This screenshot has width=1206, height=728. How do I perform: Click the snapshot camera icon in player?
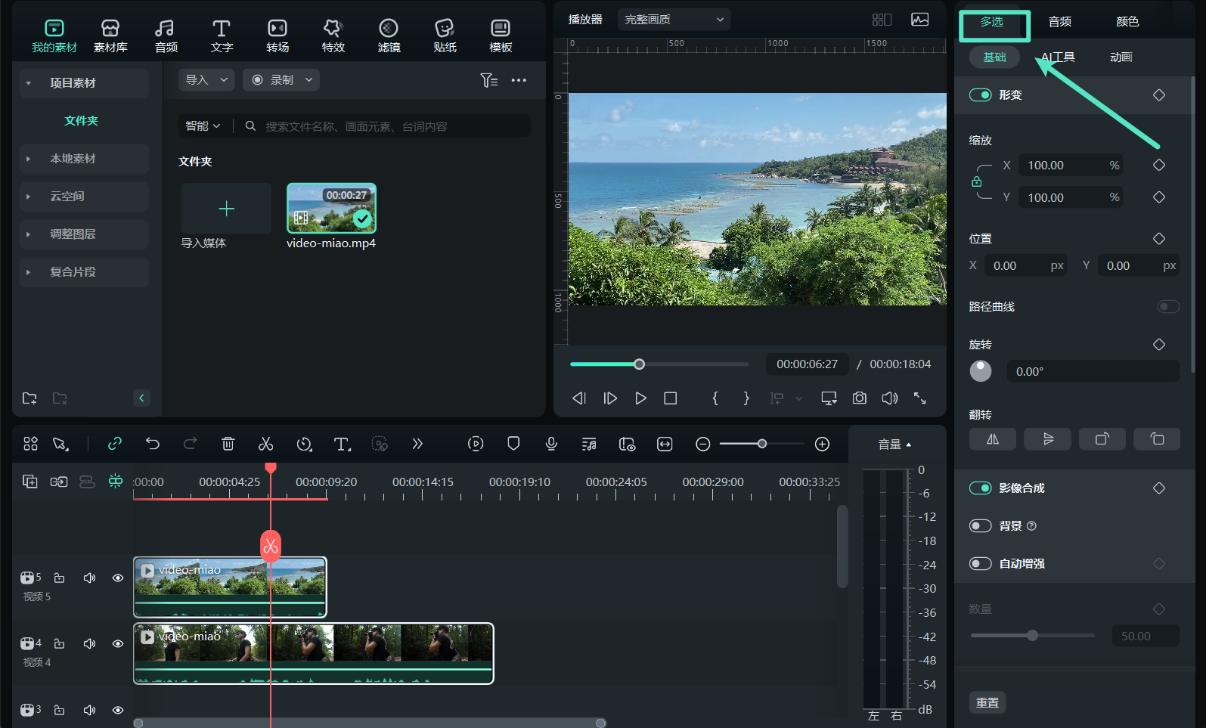tap(859, 398)
